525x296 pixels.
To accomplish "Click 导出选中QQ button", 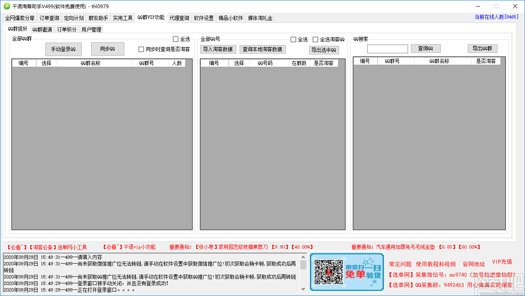I will click(x=324, y=50).
